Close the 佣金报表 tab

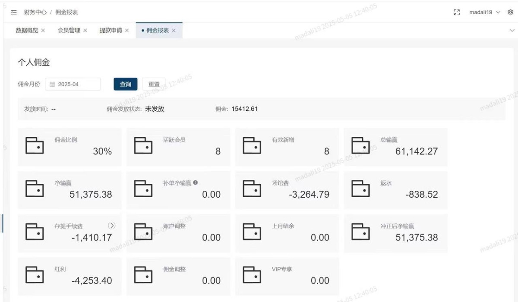174,30
